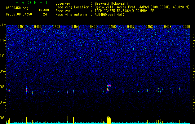Image resolution: width=195 pixels, height=124 pixels.
Task: Click the 0.8 kHz frequency label
Action: tap(2, 87)
